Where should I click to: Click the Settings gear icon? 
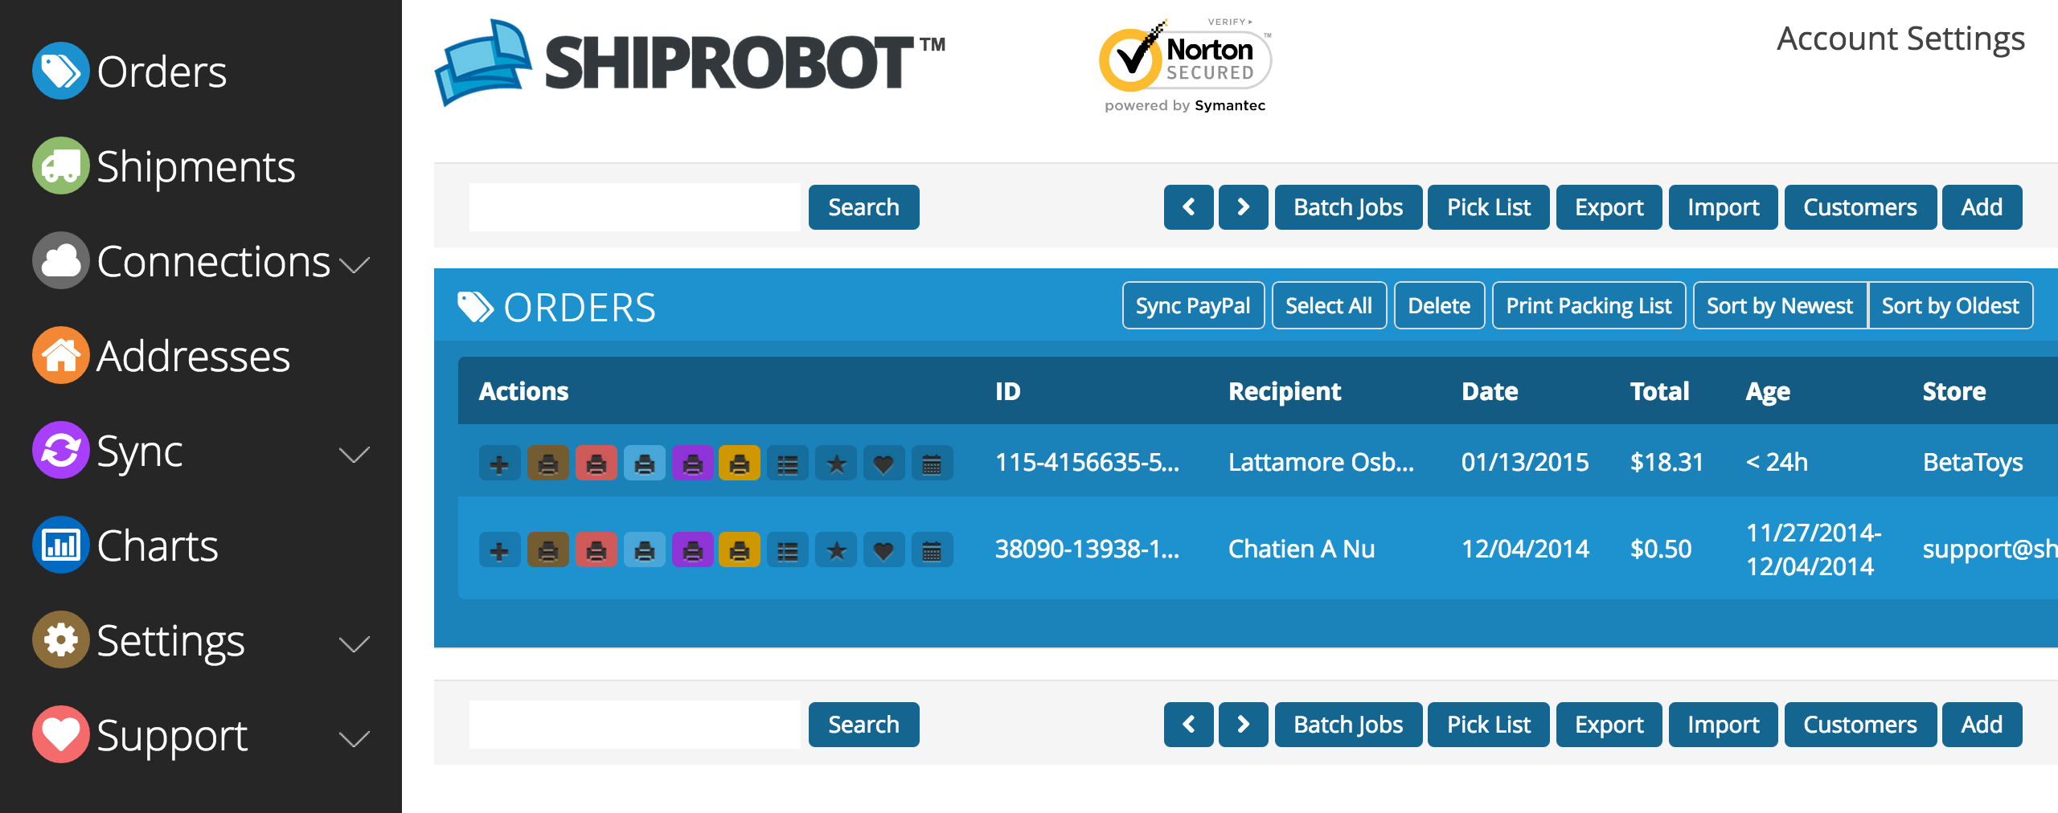[60, 639]
